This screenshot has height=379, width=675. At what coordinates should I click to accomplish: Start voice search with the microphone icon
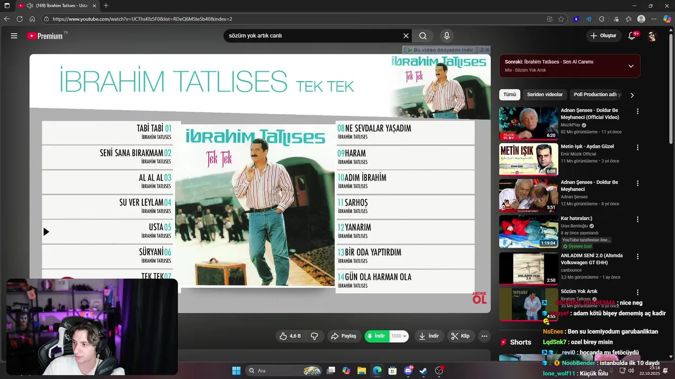(x=447, y=36)
